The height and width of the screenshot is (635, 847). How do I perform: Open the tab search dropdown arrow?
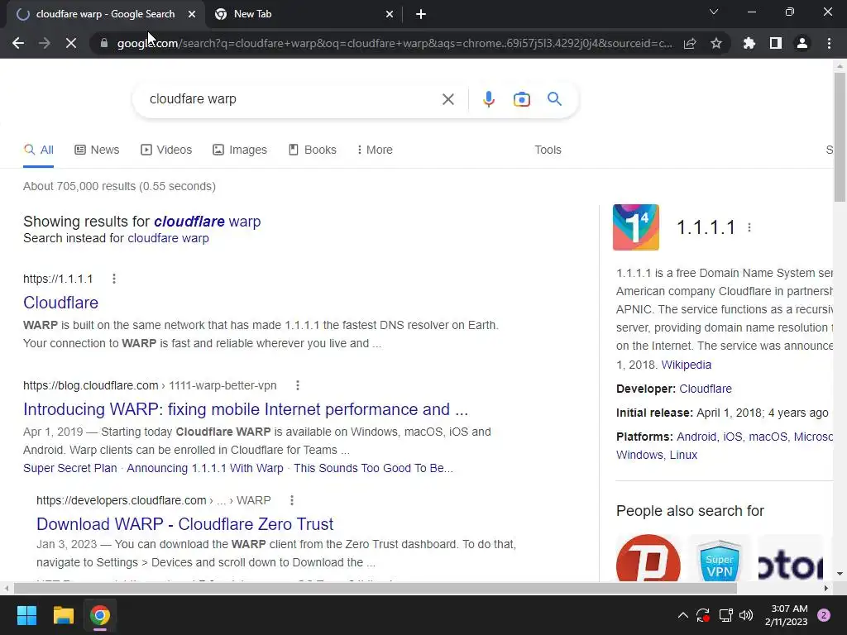tap(714, 12)
